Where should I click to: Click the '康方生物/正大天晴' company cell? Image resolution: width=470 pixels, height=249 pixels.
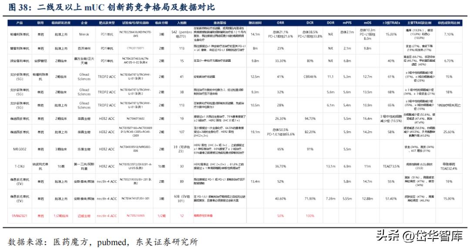coord(84,61)
